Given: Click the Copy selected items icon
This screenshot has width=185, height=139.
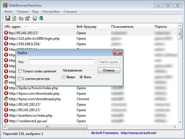Looking at the screenshot, I should click(x=21, y=19).
